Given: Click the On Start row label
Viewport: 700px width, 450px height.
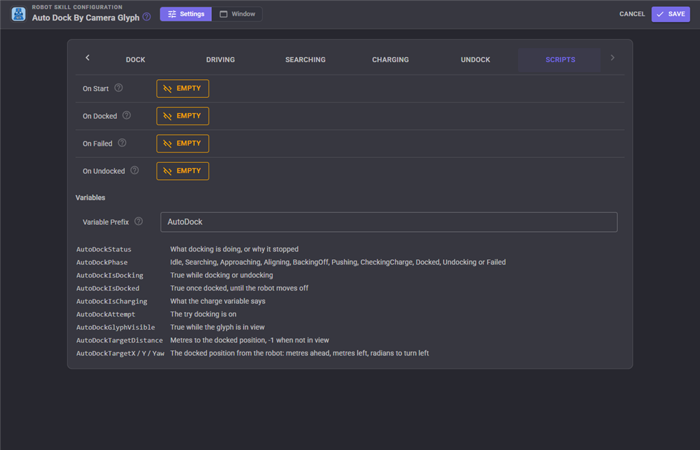Looking at the screenshot, I should 96,88.
